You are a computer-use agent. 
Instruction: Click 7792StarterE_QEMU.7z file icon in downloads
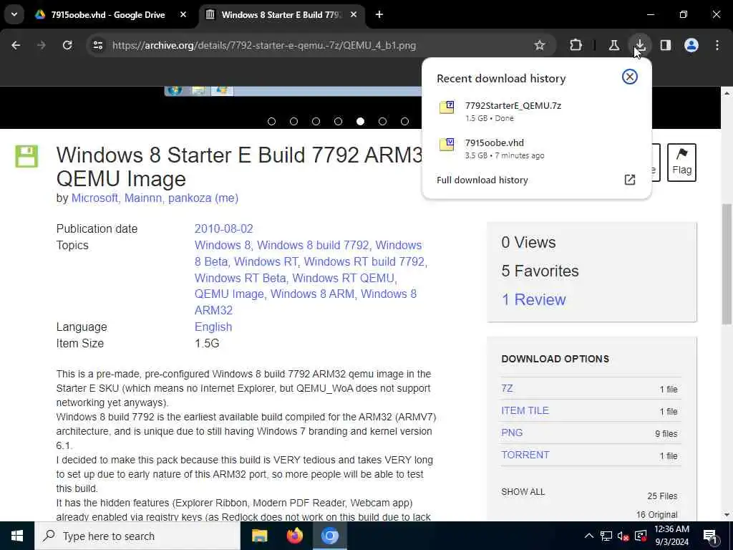447,107
